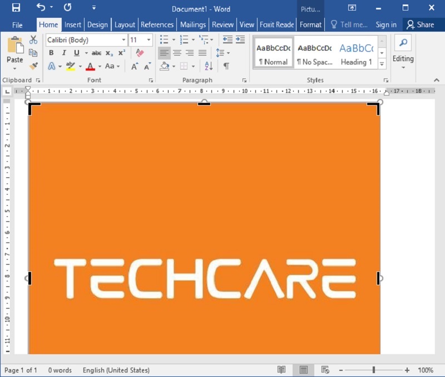Viewport: 445px width, 377px height.
Task: Click the Sort A-Z icon
Action: pos(209,66)
